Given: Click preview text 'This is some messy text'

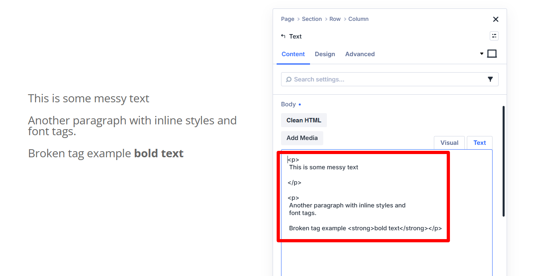Looking at the screenshot, I should pyautogui.click(x=88, y=99).
